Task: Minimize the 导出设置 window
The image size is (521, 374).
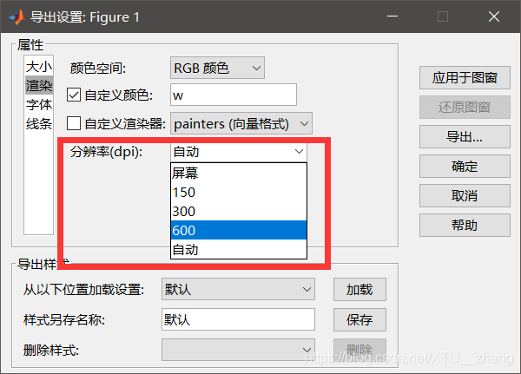Action: pyautogui.click(x=392, y=16)
